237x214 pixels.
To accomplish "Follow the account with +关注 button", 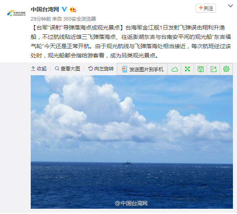I will pos(206,8).
